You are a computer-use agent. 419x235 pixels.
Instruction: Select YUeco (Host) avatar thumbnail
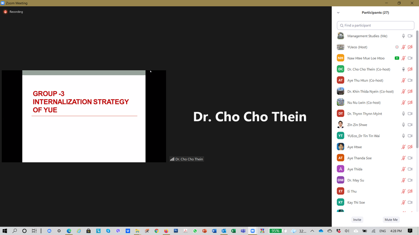click(340, 47)
